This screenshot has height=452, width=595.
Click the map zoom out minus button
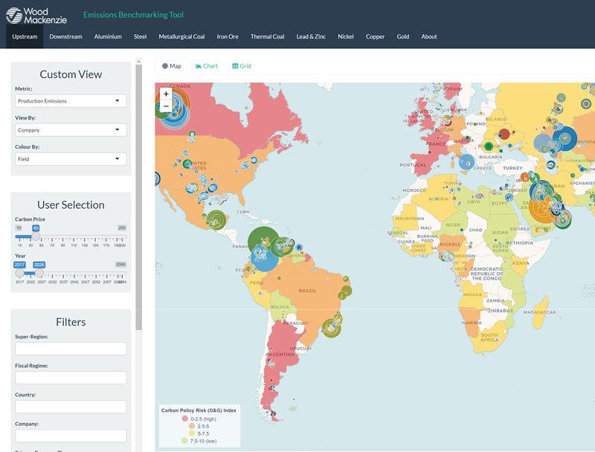(x=166, y=106)
